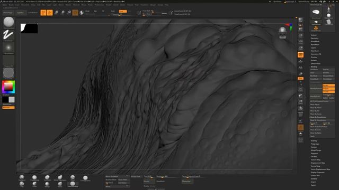Toggle Border in Mask By Feature

(x=328, y=85)
